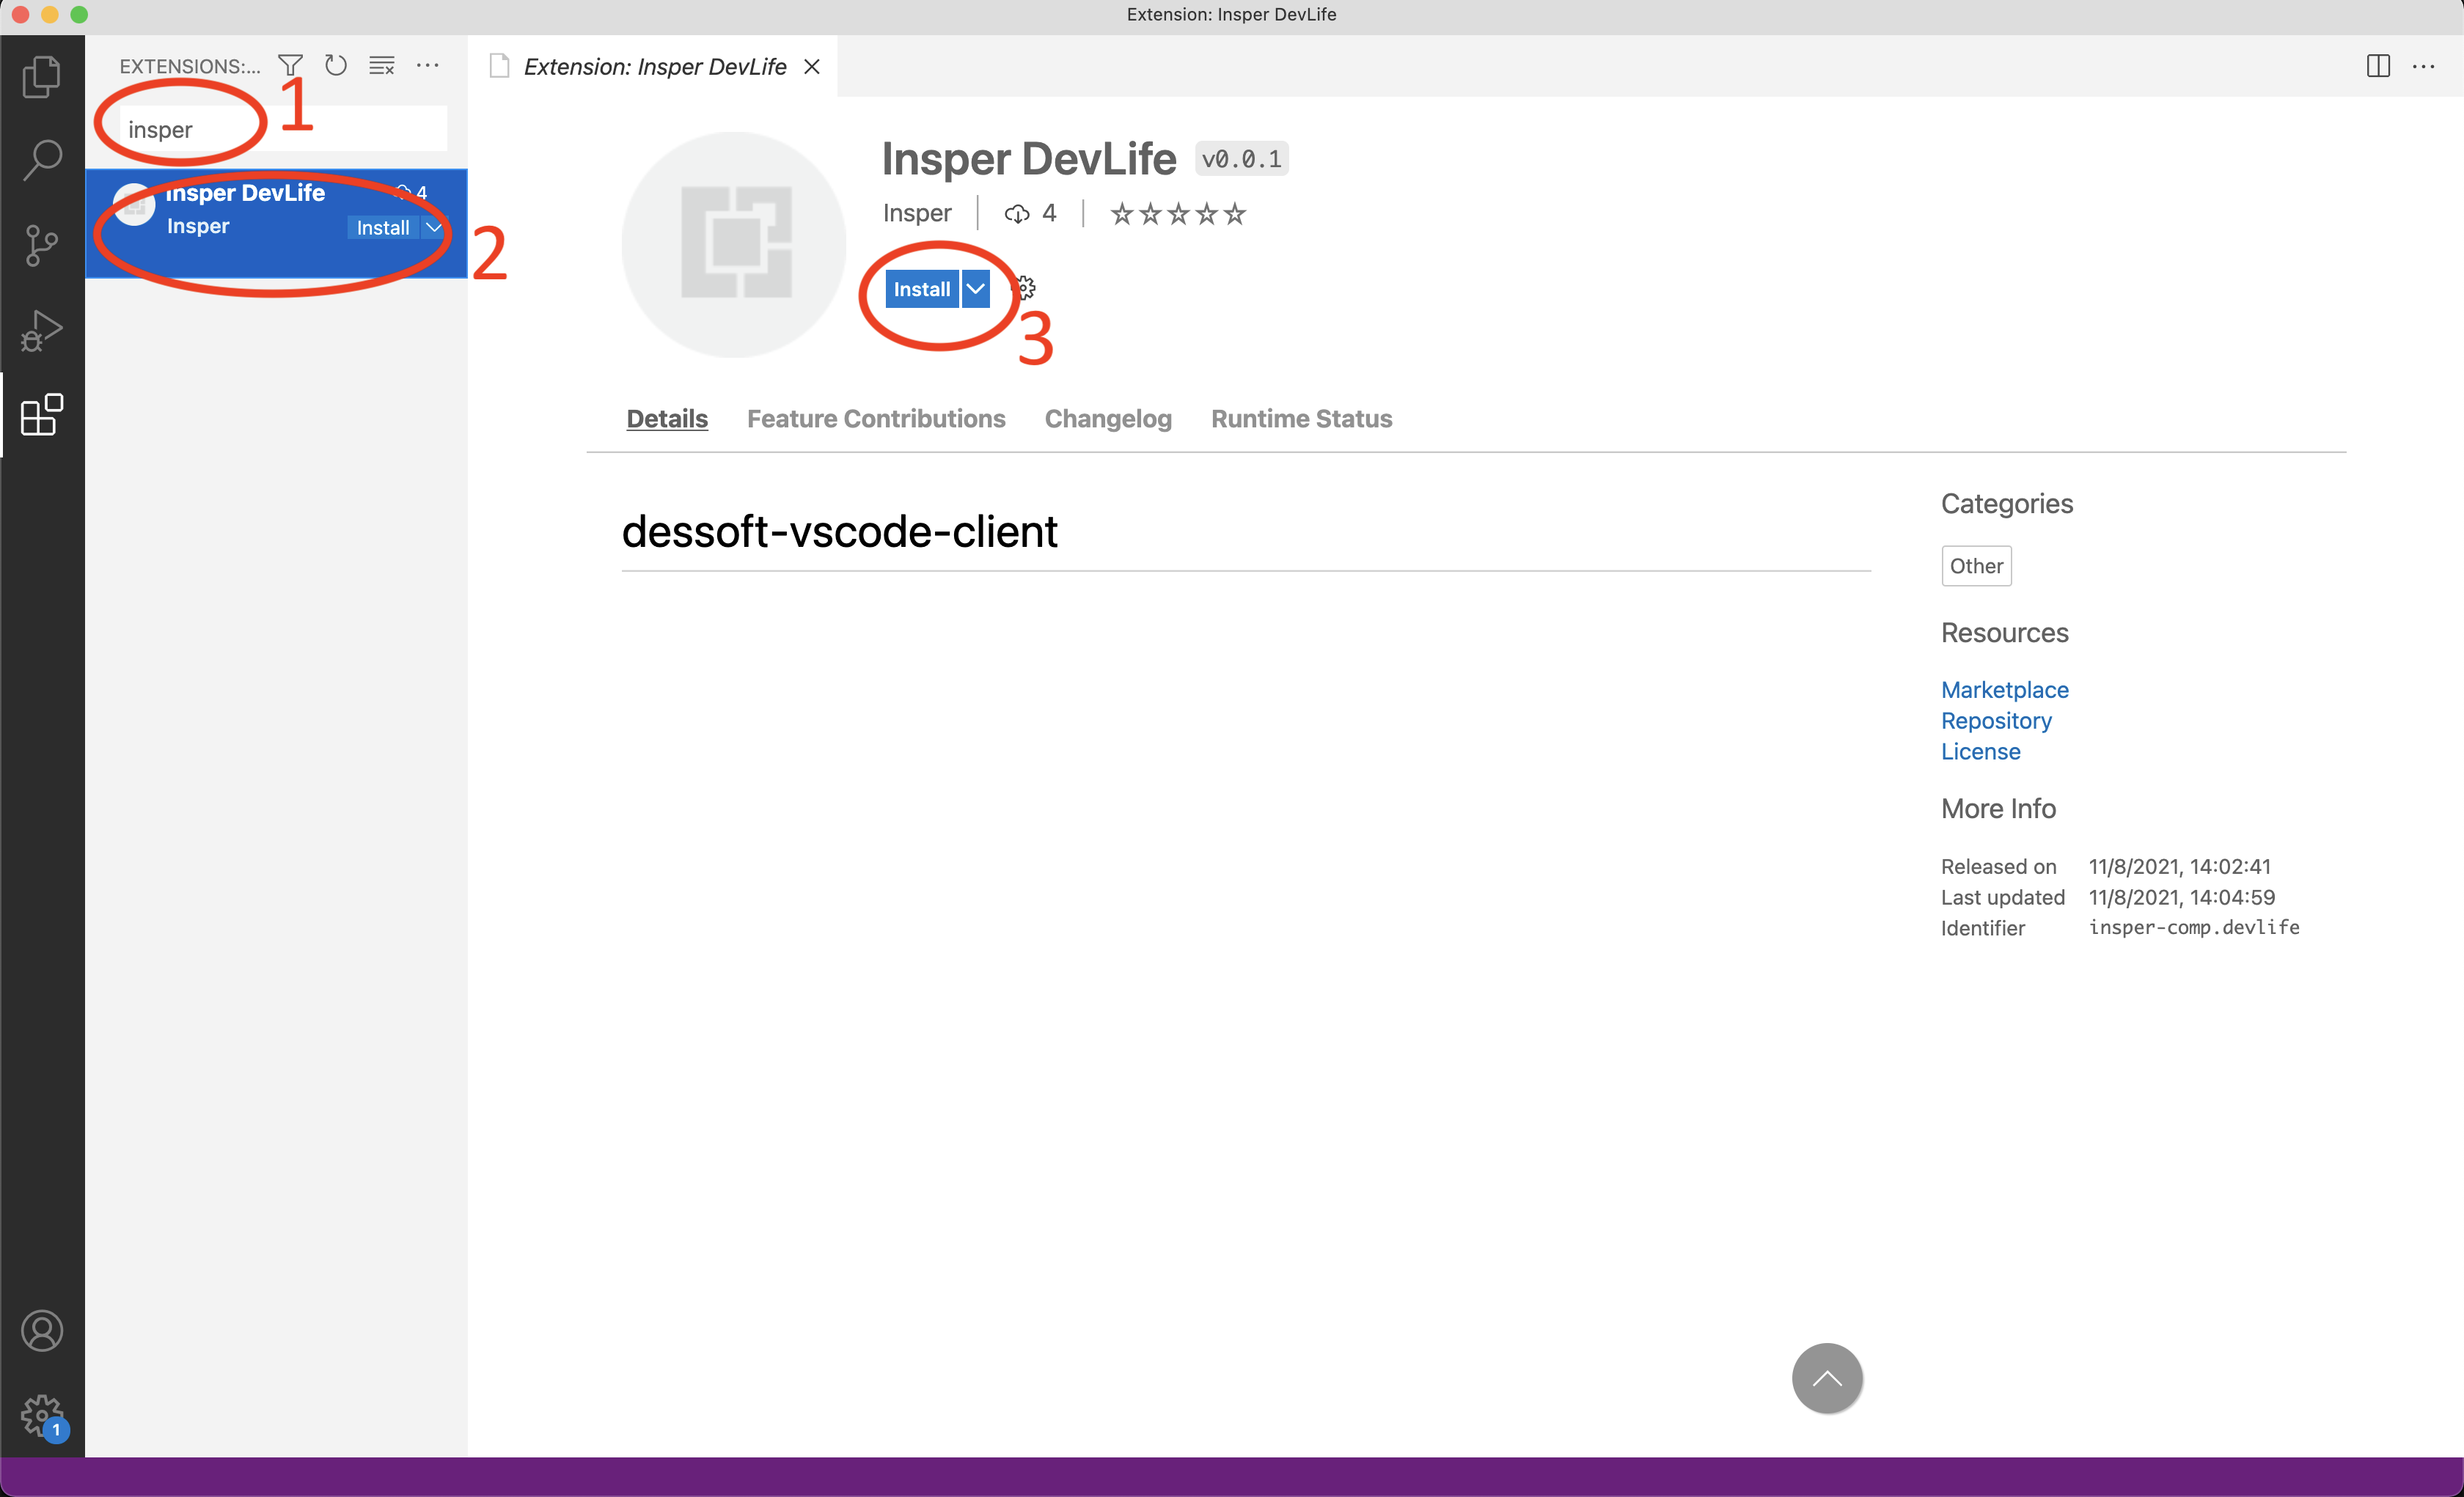Viewport: 2464px width, 1497px height.
Task: Open more actions menu in Extensions panel
Action: [x=427, y=65]
